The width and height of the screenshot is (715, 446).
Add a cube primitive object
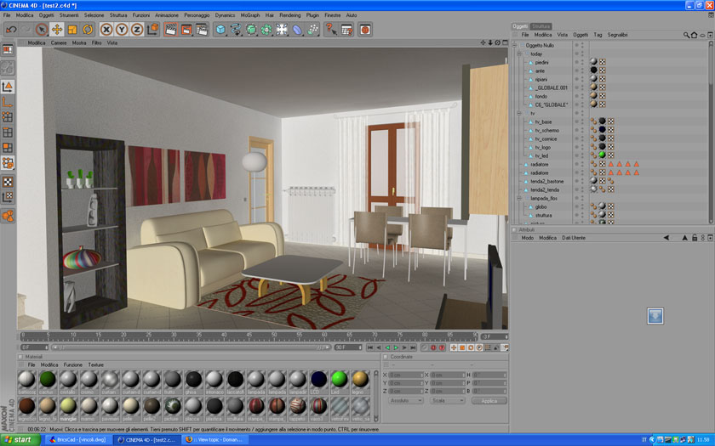point(220,30)
